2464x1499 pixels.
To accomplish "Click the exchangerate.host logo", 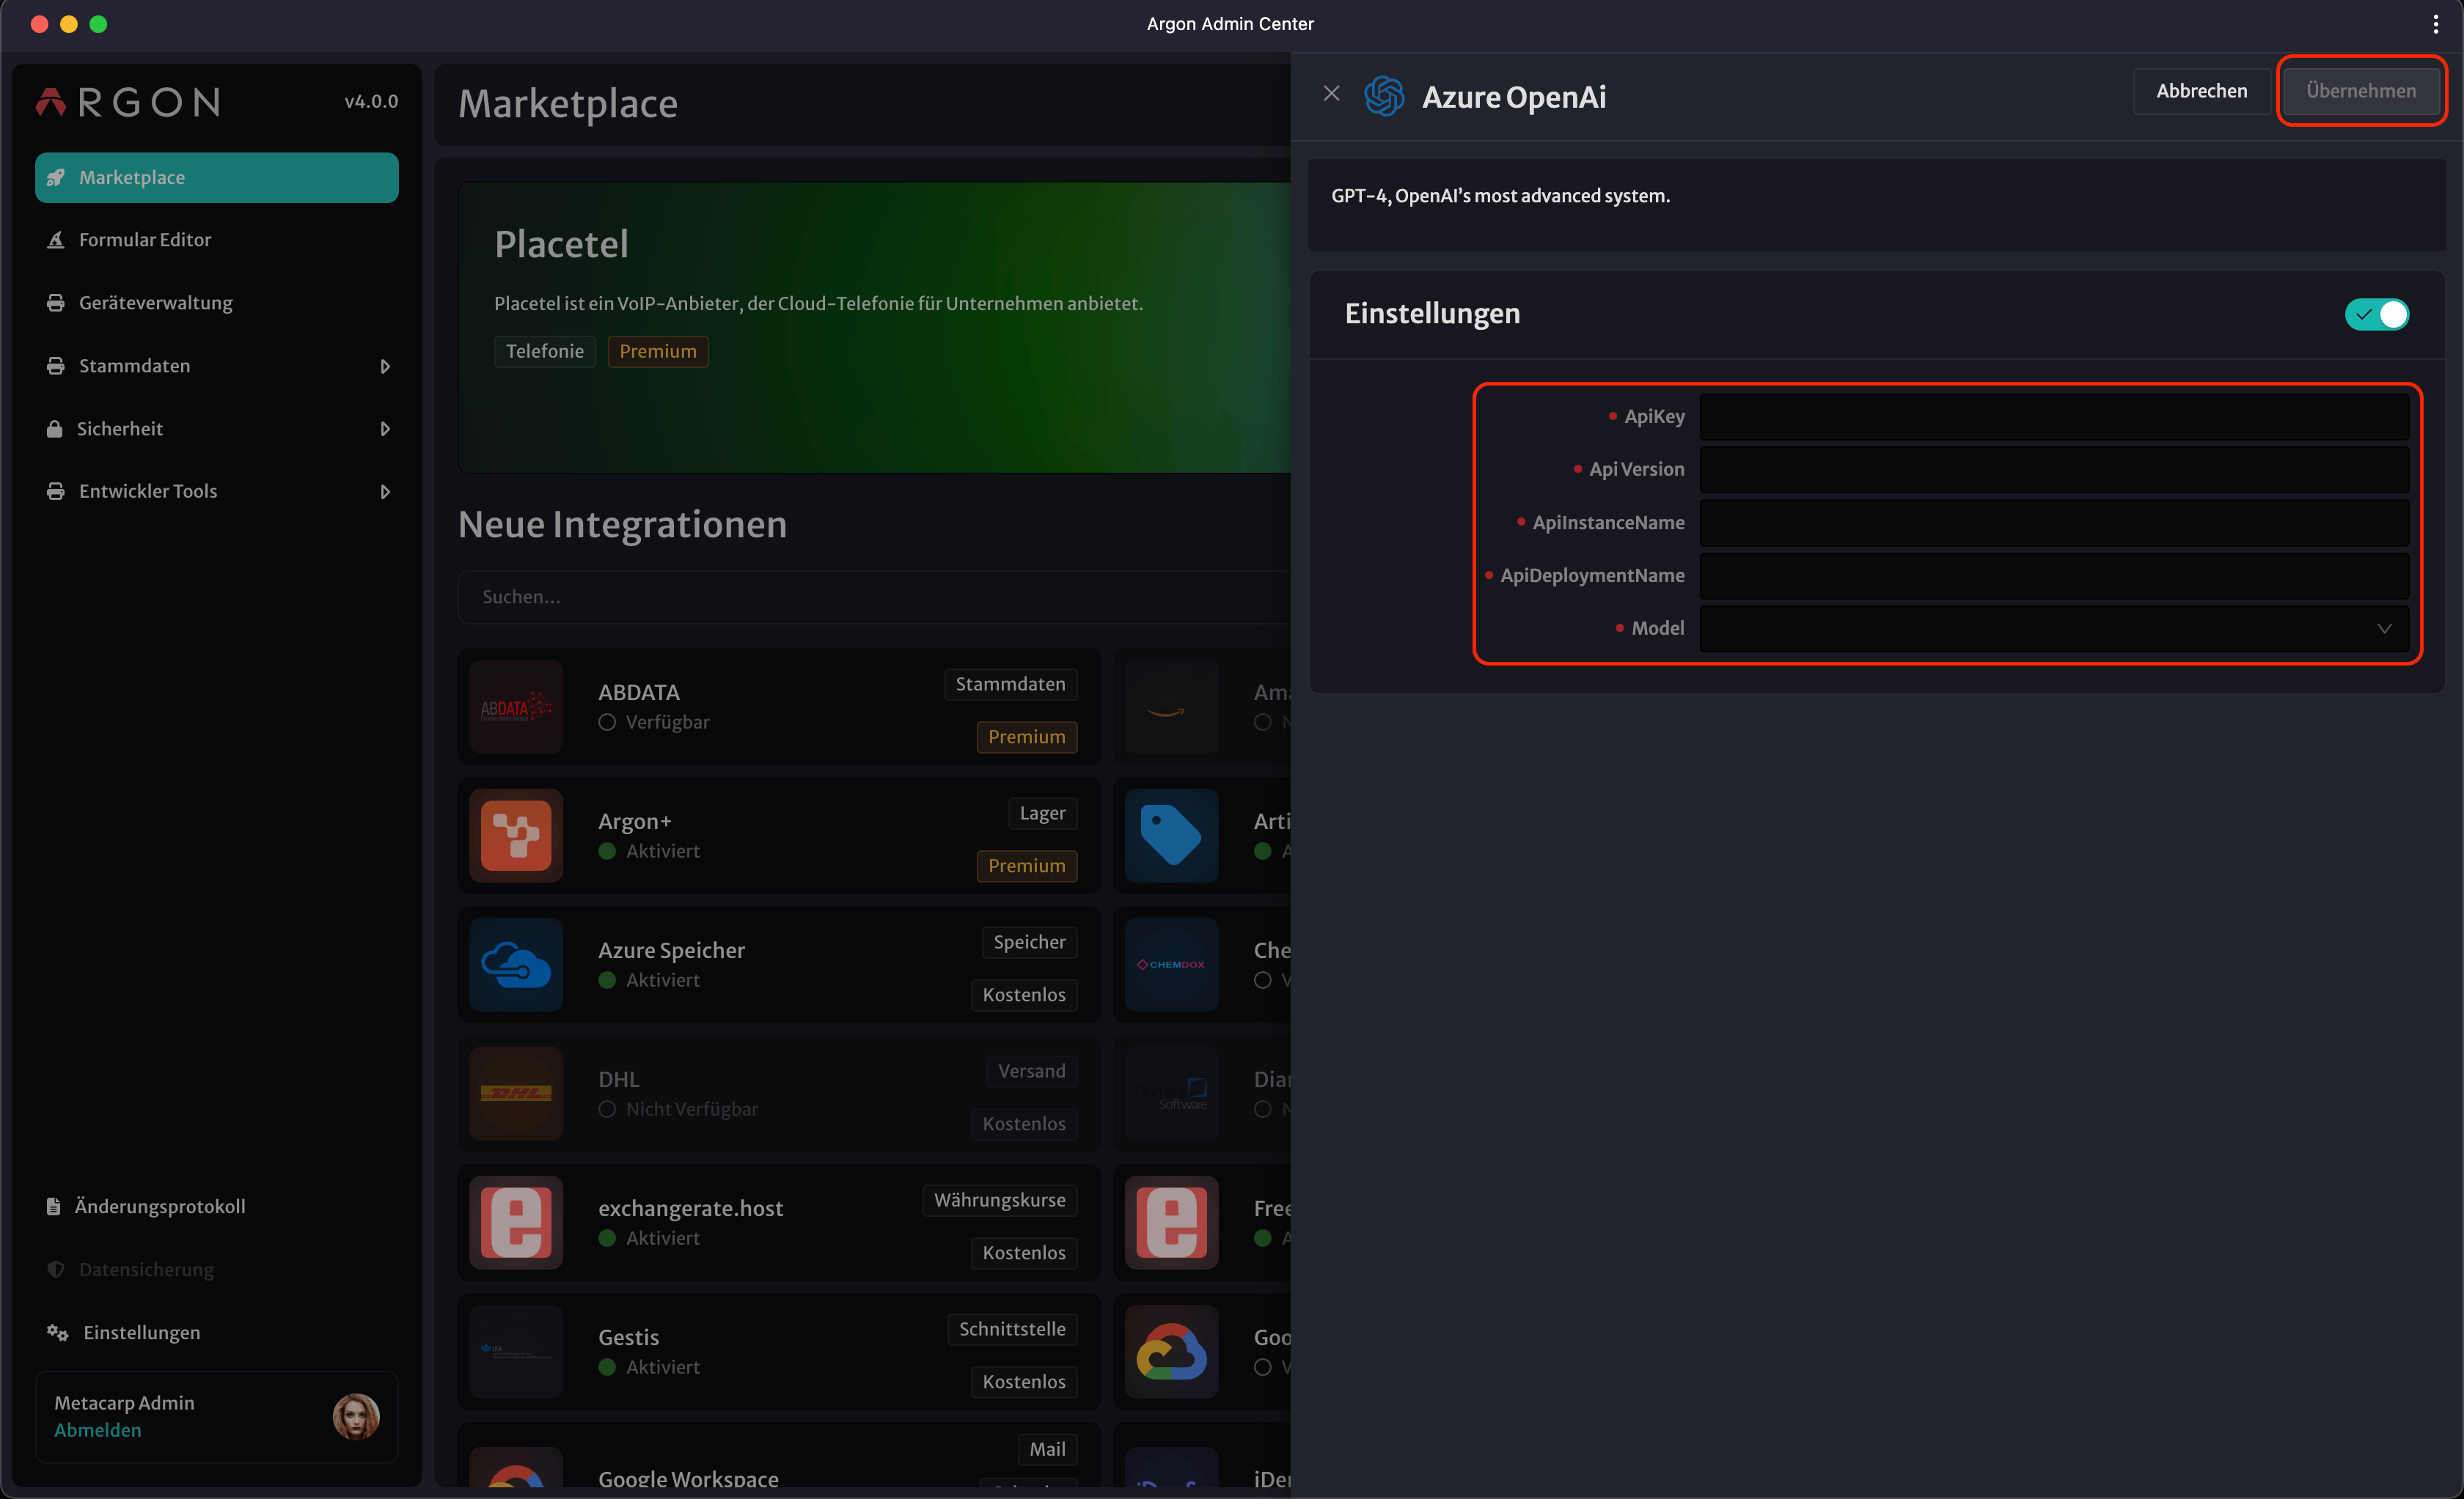I will pyautogui.click(x=516, y=1222).
